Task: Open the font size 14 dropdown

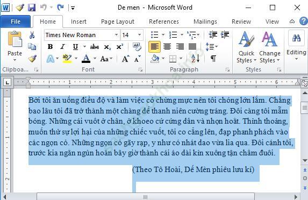Action: pos(139,35)
